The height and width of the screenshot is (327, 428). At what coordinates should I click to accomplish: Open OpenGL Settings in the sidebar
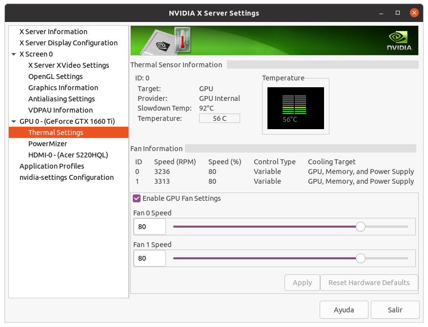(x=55, y=77)
